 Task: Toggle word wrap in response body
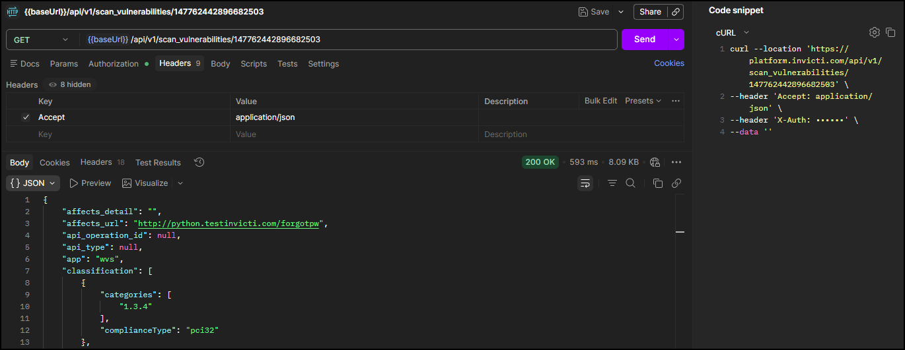coord(585,183)
